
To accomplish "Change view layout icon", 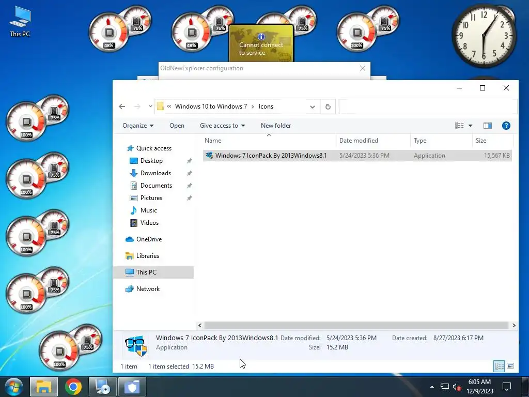I will (x=459, y=126).
